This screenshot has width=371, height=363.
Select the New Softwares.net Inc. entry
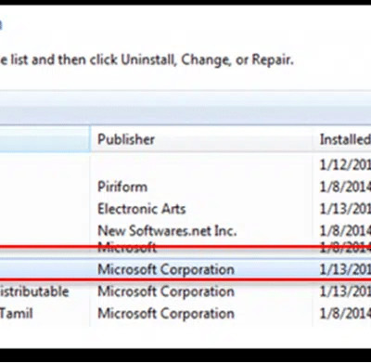(x=167, y=230)
